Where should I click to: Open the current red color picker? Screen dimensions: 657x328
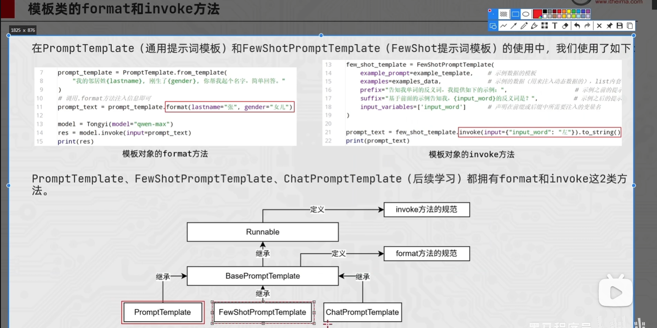point(538,14)
